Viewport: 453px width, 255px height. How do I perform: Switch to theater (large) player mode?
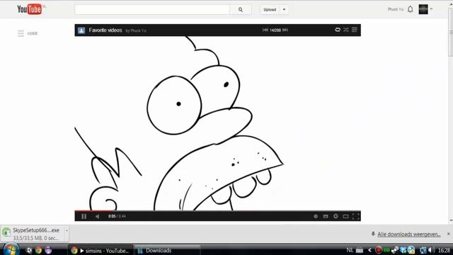[345, 216]
